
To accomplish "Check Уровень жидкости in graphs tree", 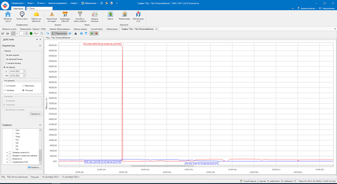I will point(10,152).
